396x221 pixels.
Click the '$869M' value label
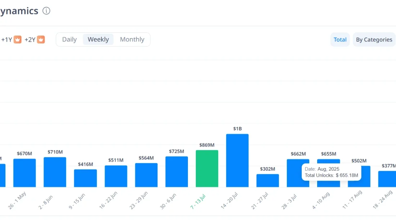pos(207,145)
